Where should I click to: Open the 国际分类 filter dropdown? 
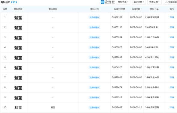pos(139,2)
